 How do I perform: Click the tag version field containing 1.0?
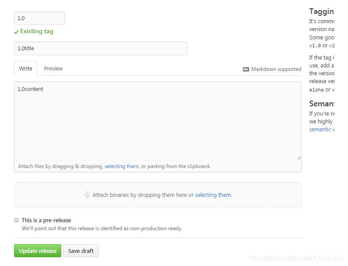(39, 18)
